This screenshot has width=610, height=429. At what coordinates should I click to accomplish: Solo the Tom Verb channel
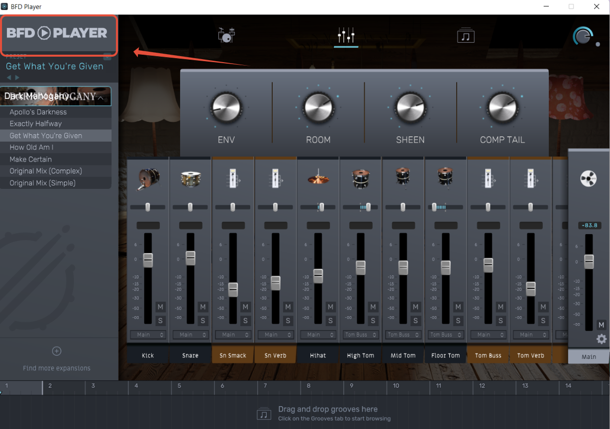(x=543, y=321)
